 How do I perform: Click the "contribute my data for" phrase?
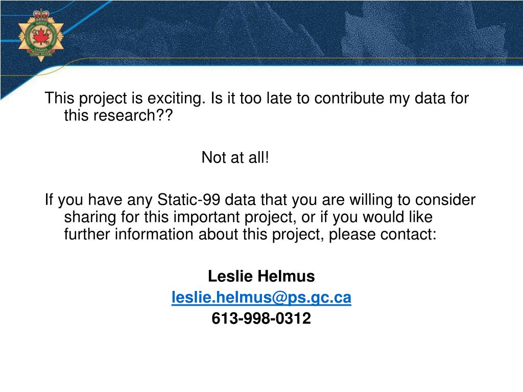(x=392, y=99)
